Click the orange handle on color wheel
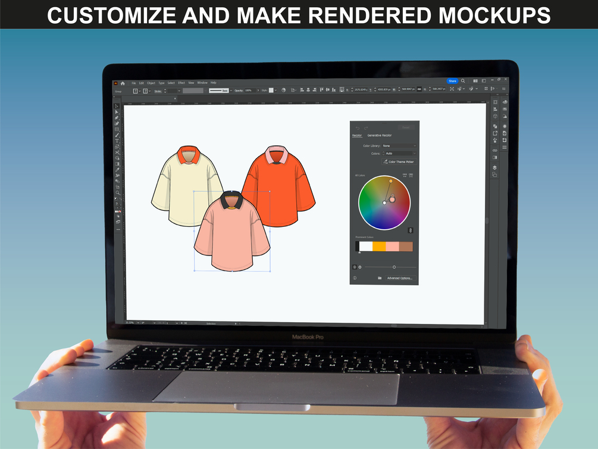This screenshot has width=598, height=449. pyautogui.click(x=390, y=181)
